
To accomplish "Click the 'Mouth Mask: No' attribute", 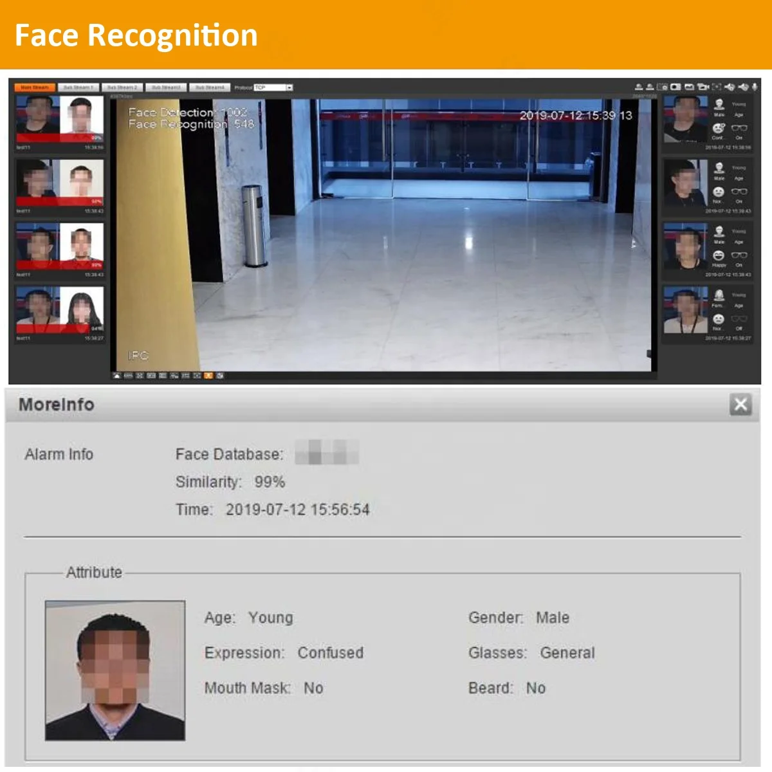I will tap(264, 688).
